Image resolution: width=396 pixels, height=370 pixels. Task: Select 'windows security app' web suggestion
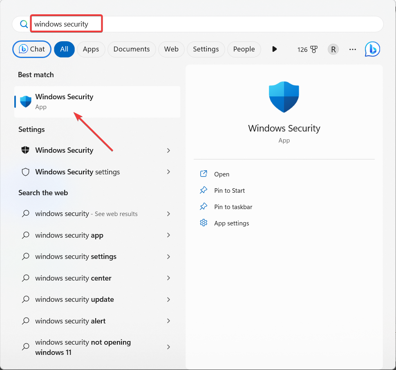click(x=97, y=235)
